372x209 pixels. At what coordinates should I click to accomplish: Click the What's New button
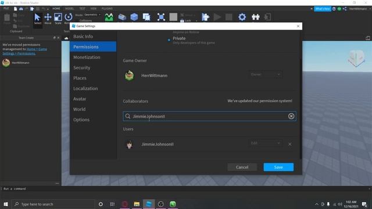(323, 9)
